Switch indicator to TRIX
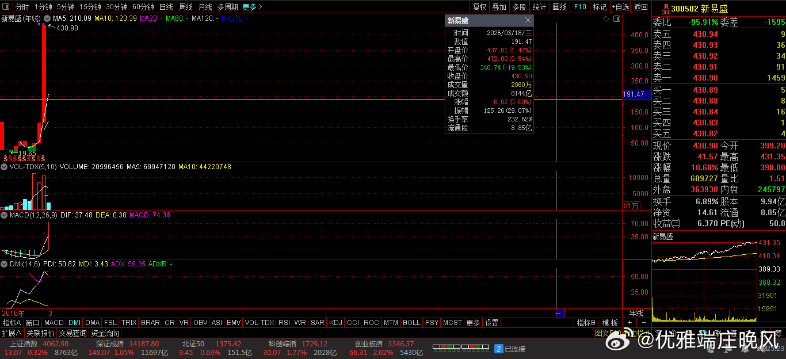Image resolution: width=786 pixels, height=359 pixels. click(129, 323)
